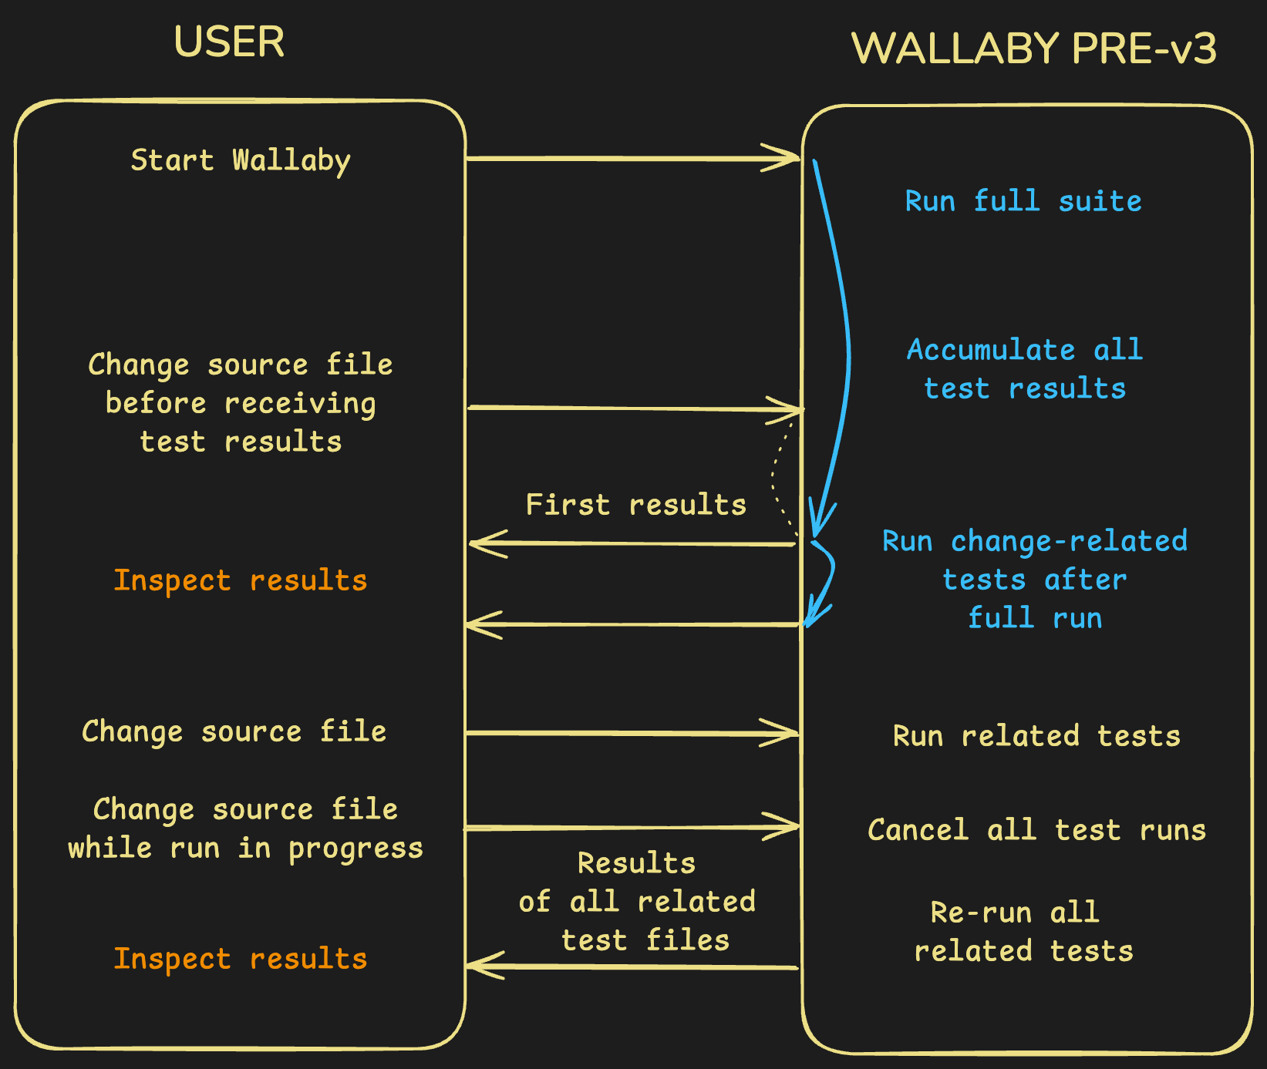1267x1069 pixels.
Task: Click the blue Run full suite text
Action: click(x=1023, y=201)
